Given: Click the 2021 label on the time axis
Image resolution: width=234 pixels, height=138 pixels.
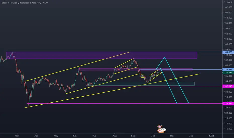Looking at the screenshot, I should (x=211, y=136).
